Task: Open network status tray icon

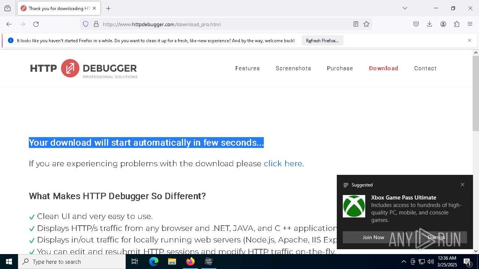Action: coord(422,262)
